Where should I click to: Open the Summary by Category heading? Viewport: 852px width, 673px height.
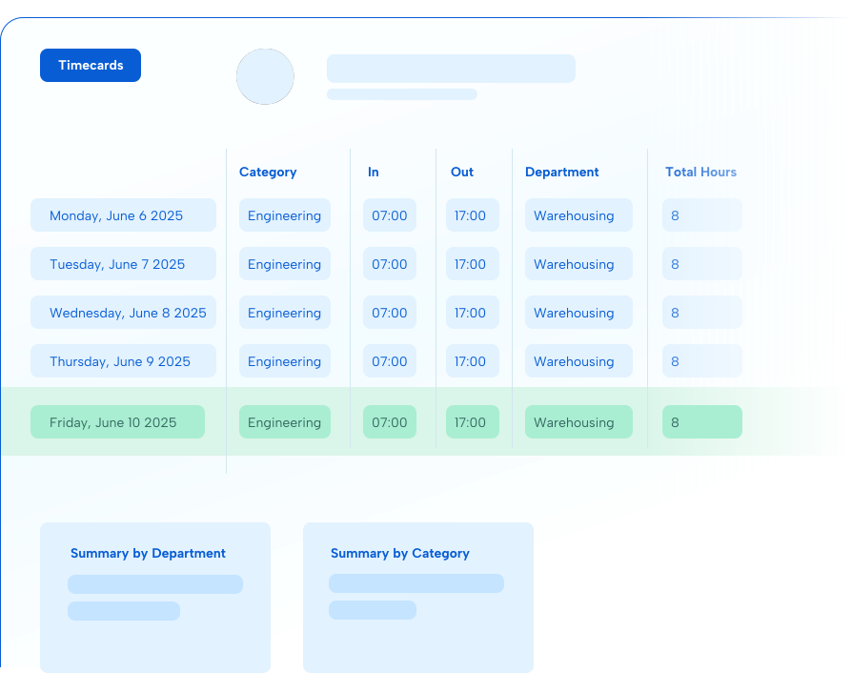[x=400, y=554]
